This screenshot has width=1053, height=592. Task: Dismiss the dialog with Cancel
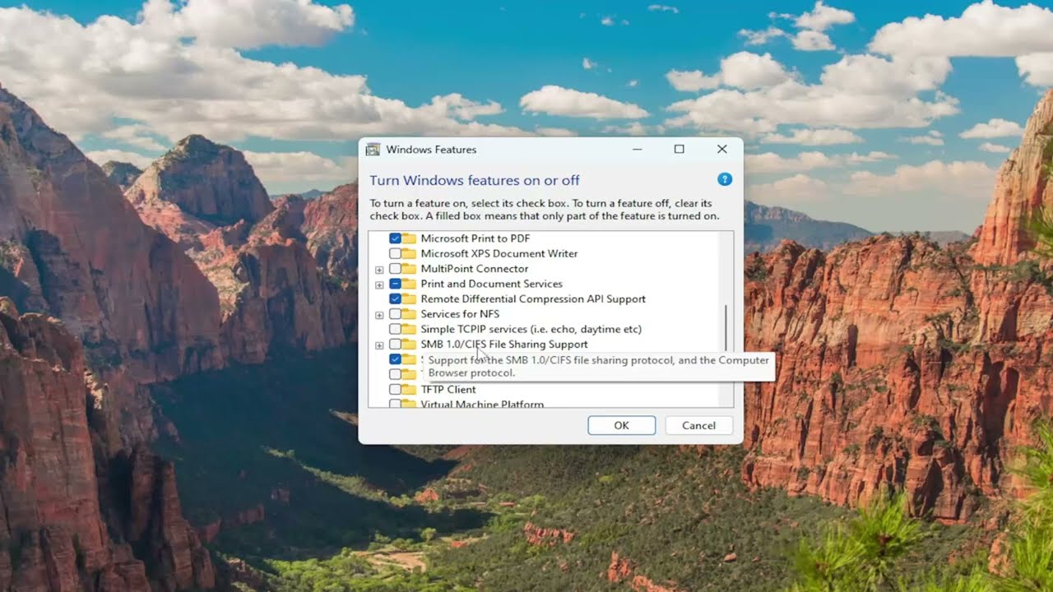pyautogui.click(x=698, y=425)
